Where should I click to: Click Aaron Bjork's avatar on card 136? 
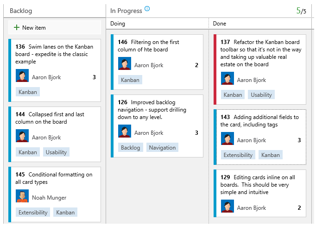[x=22, y=75]
